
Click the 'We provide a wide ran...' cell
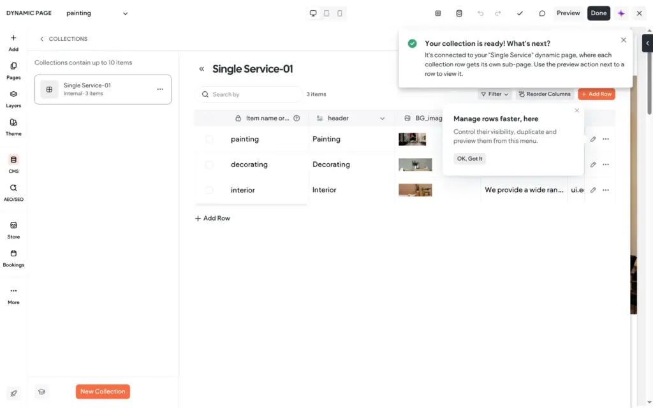pyautogui.click(x=524, y=190)
